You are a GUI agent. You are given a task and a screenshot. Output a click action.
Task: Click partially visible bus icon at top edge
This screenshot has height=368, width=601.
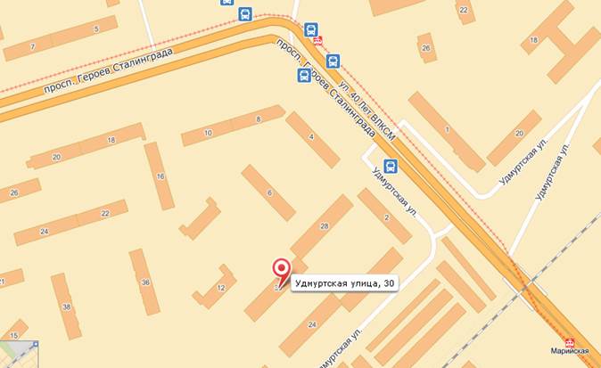pos(226,3)
